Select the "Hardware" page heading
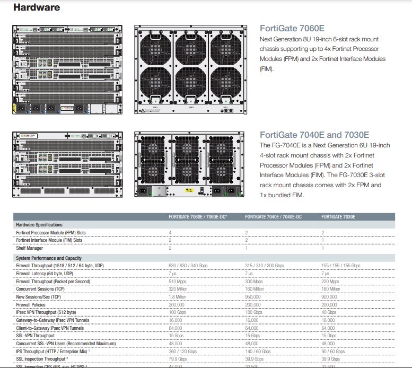412x368 pixels. tap(37, 7)
